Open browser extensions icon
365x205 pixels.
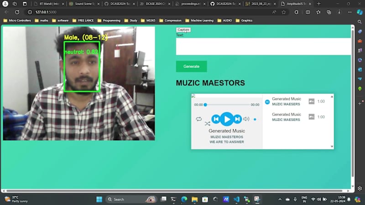pyautogui.click(x=296, y=12)
